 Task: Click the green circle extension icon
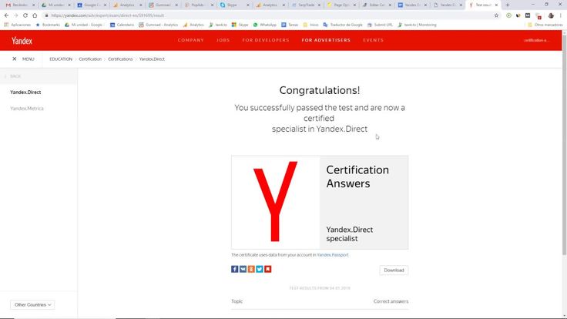pyautogui.click(x=508, y=15)
